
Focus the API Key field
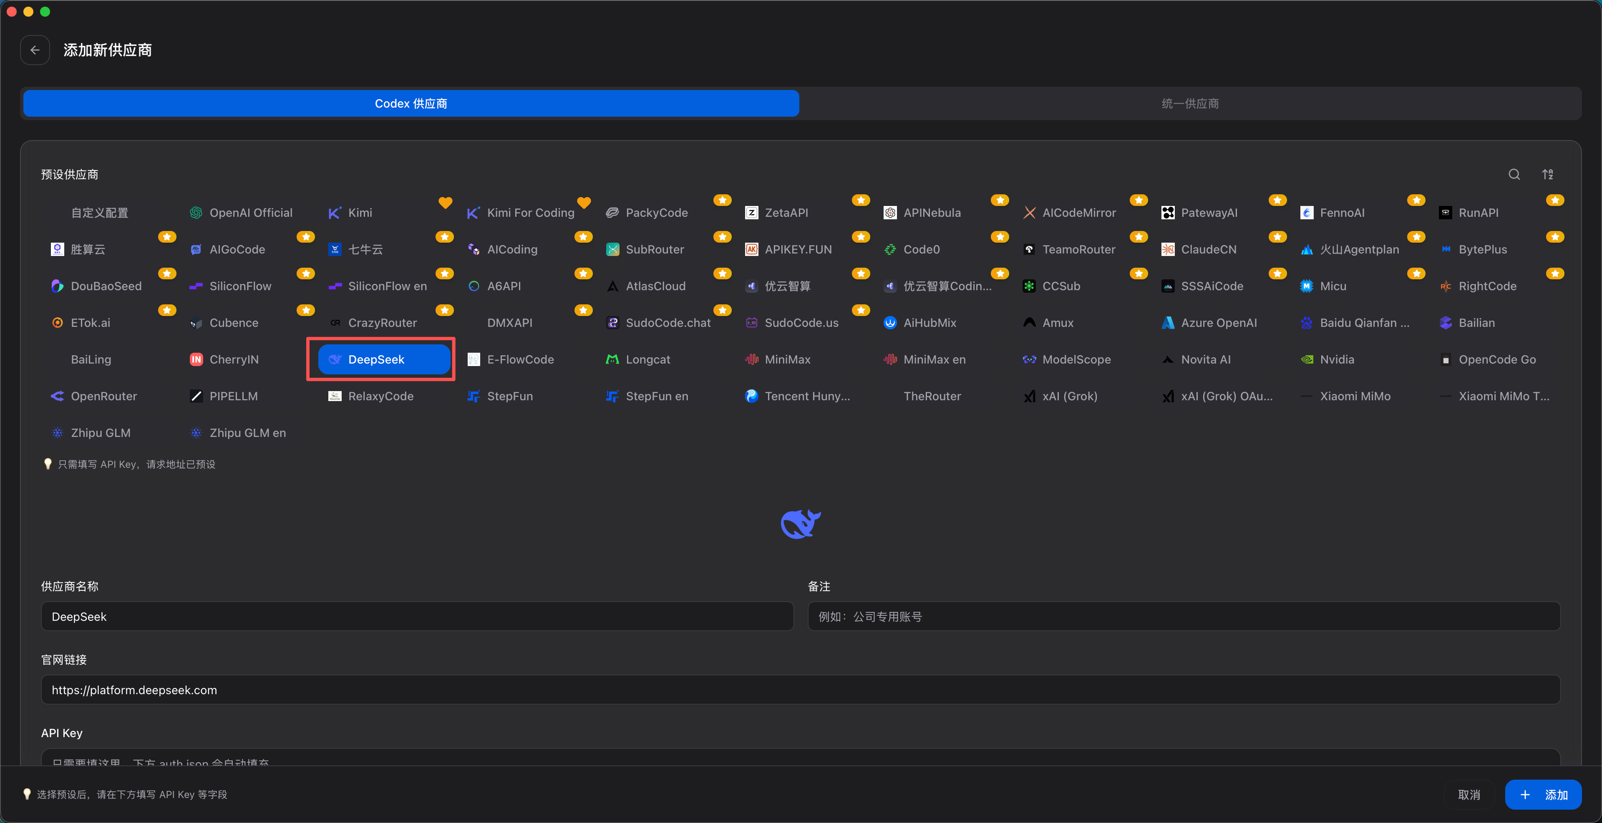801,757
